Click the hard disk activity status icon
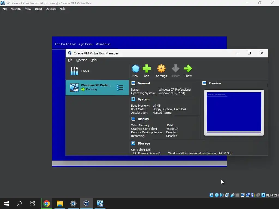Screen dimensions: 279x209 point(211,195)
